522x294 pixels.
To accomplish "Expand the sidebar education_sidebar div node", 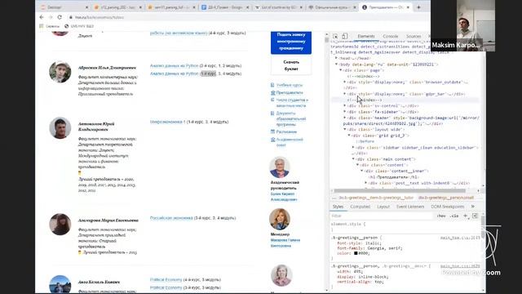I will click(353, 147).
